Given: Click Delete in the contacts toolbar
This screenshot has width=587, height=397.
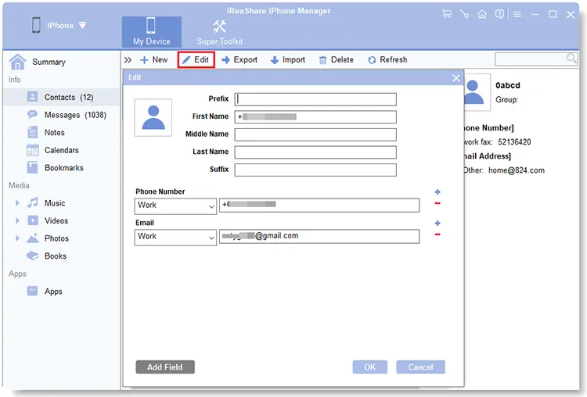Looking at the screenshot, I should [337, 60].
